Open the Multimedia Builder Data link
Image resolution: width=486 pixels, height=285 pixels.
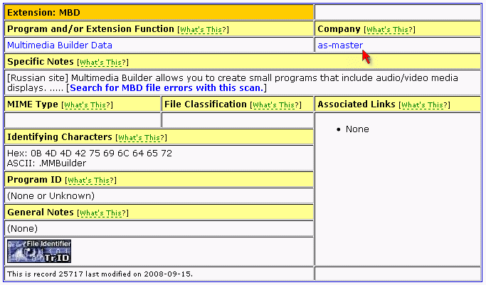tap(60, 45)
